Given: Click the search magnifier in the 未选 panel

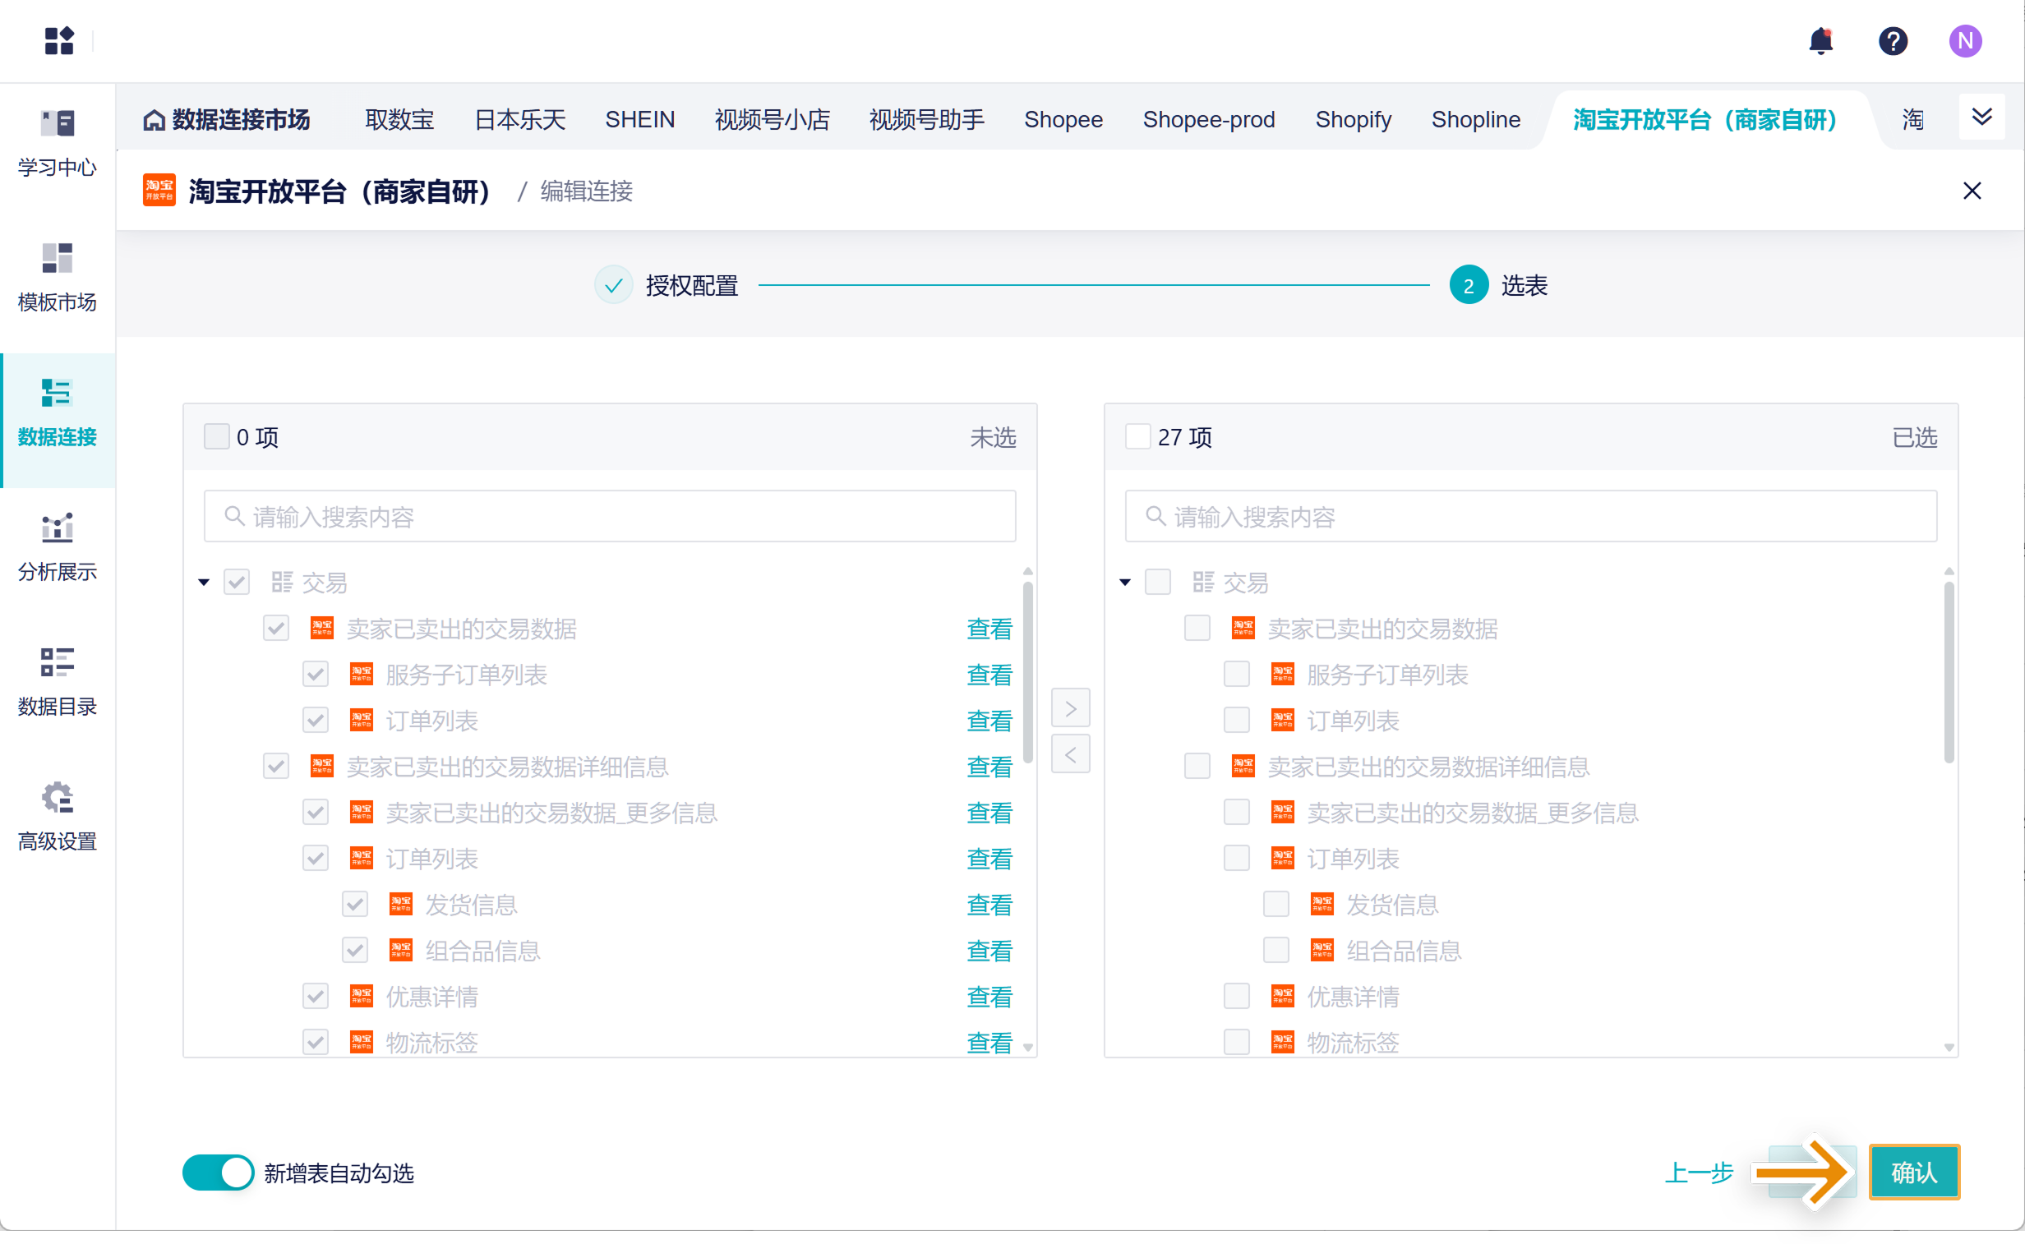Looking at the screenshot, I should click(234, 516).
